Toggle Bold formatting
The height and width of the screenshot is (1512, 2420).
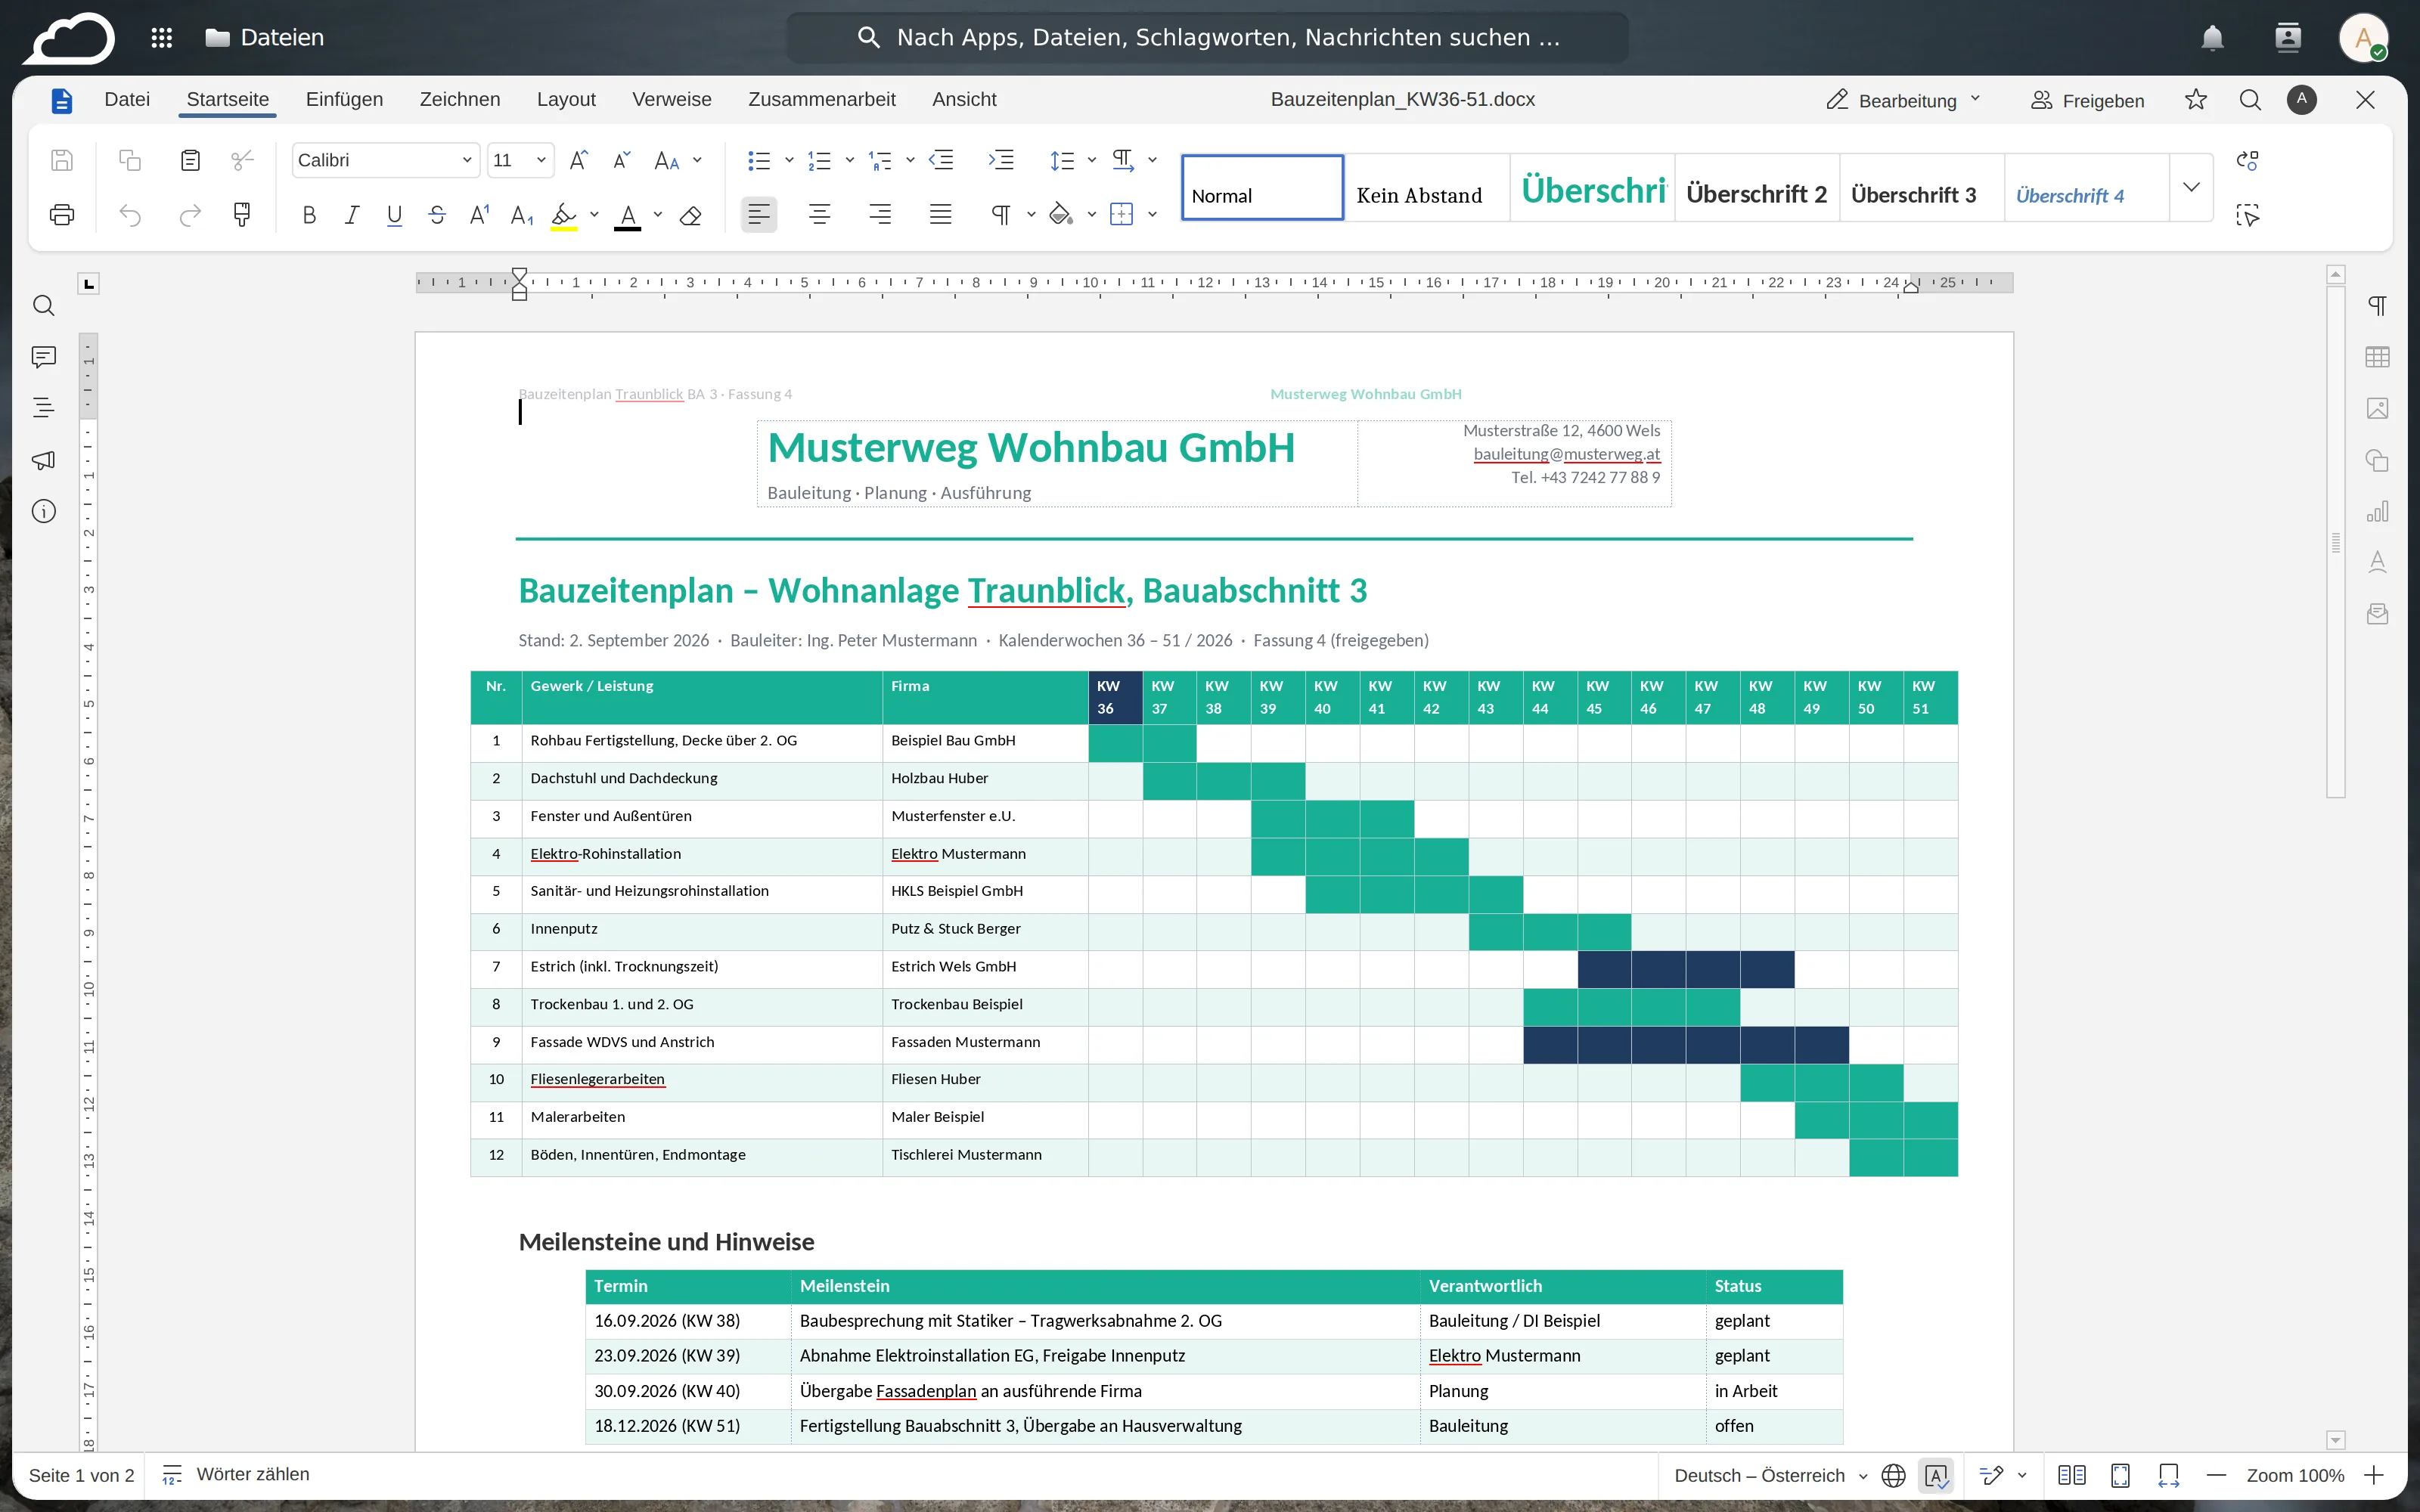(309, 215)
